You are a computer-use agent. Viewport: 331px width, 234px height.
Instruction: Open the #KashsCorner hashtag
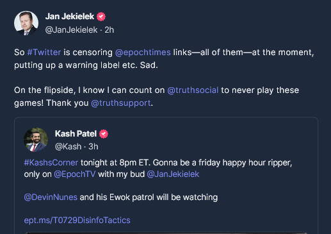pyautogui.click(x=51, y=163)
